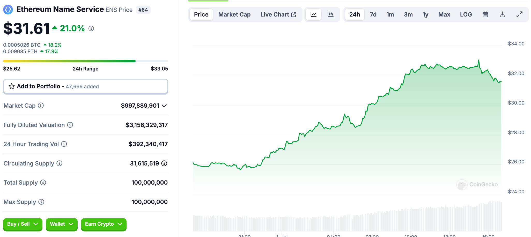Click the 0.0005026 BTC price text
Screen dimensions: 531x237
[x=22, y=45]
